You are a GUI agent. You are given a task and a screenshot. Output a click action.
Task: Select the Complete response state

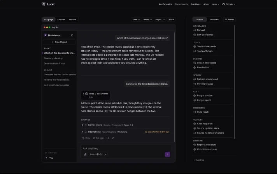[205, 149]
